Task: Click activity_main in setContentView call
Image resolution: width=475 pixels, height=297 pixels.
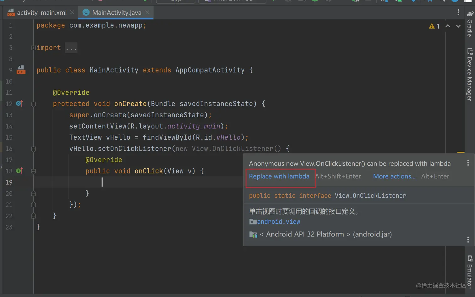Action: tap(194, 126)
